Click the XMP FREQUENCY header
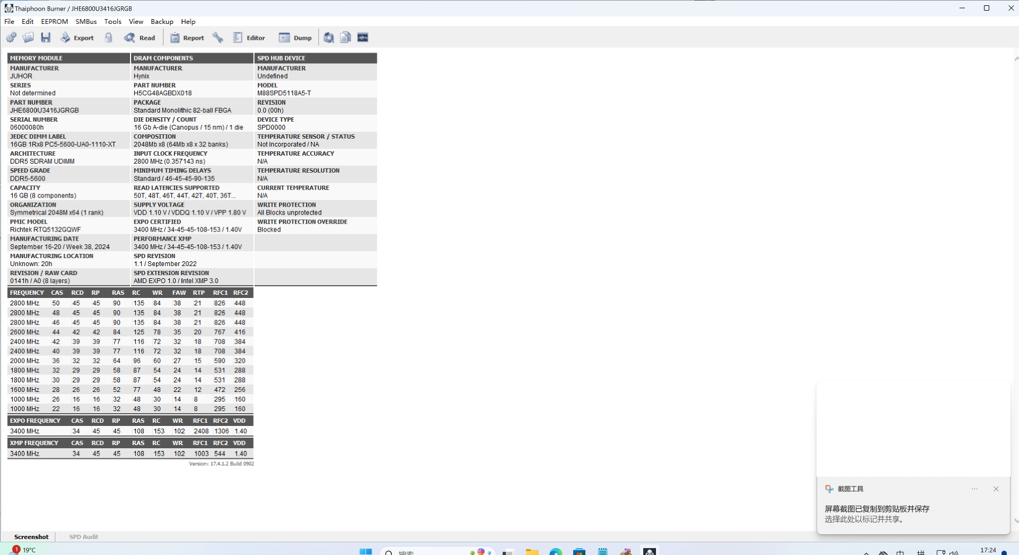Viewport: 1019px width, 555px height. pos(34,443)
